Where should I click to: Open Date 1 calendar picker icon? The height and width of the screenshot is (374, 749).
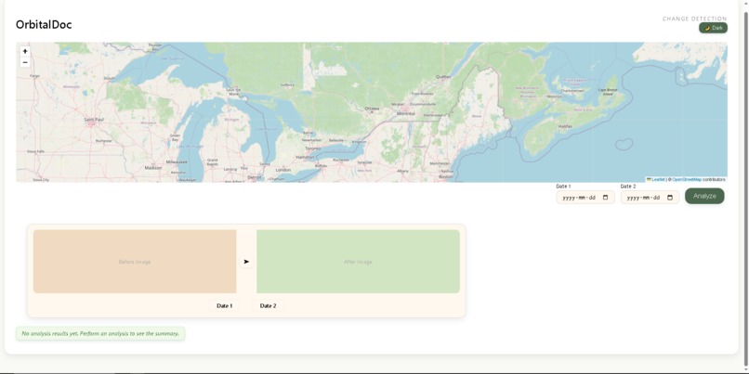606,198
